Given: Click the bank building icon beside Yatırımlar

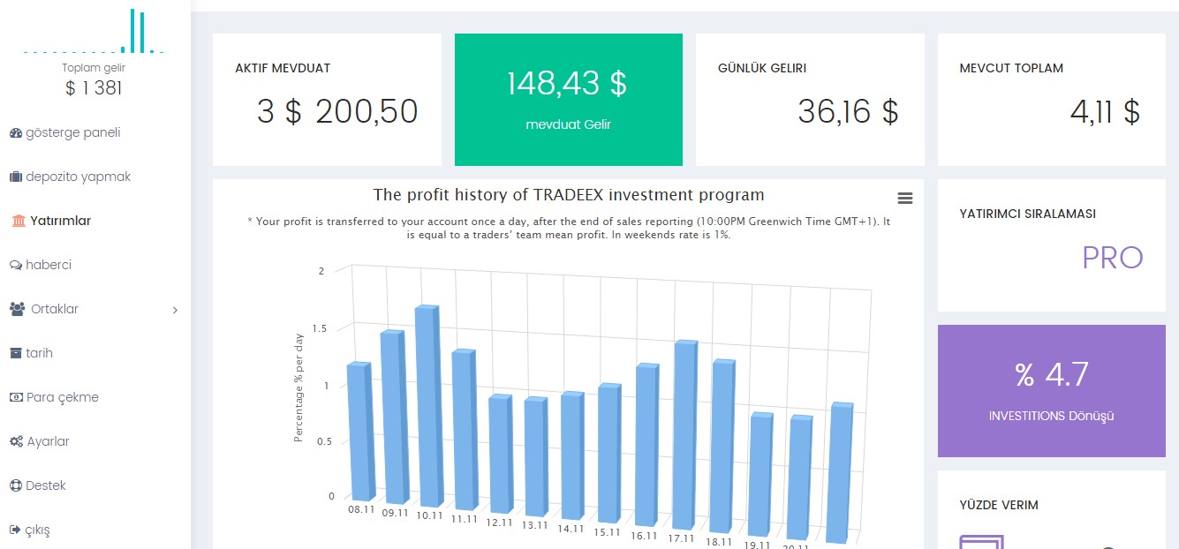Looking at the screenshot, I should coord(19,221).
